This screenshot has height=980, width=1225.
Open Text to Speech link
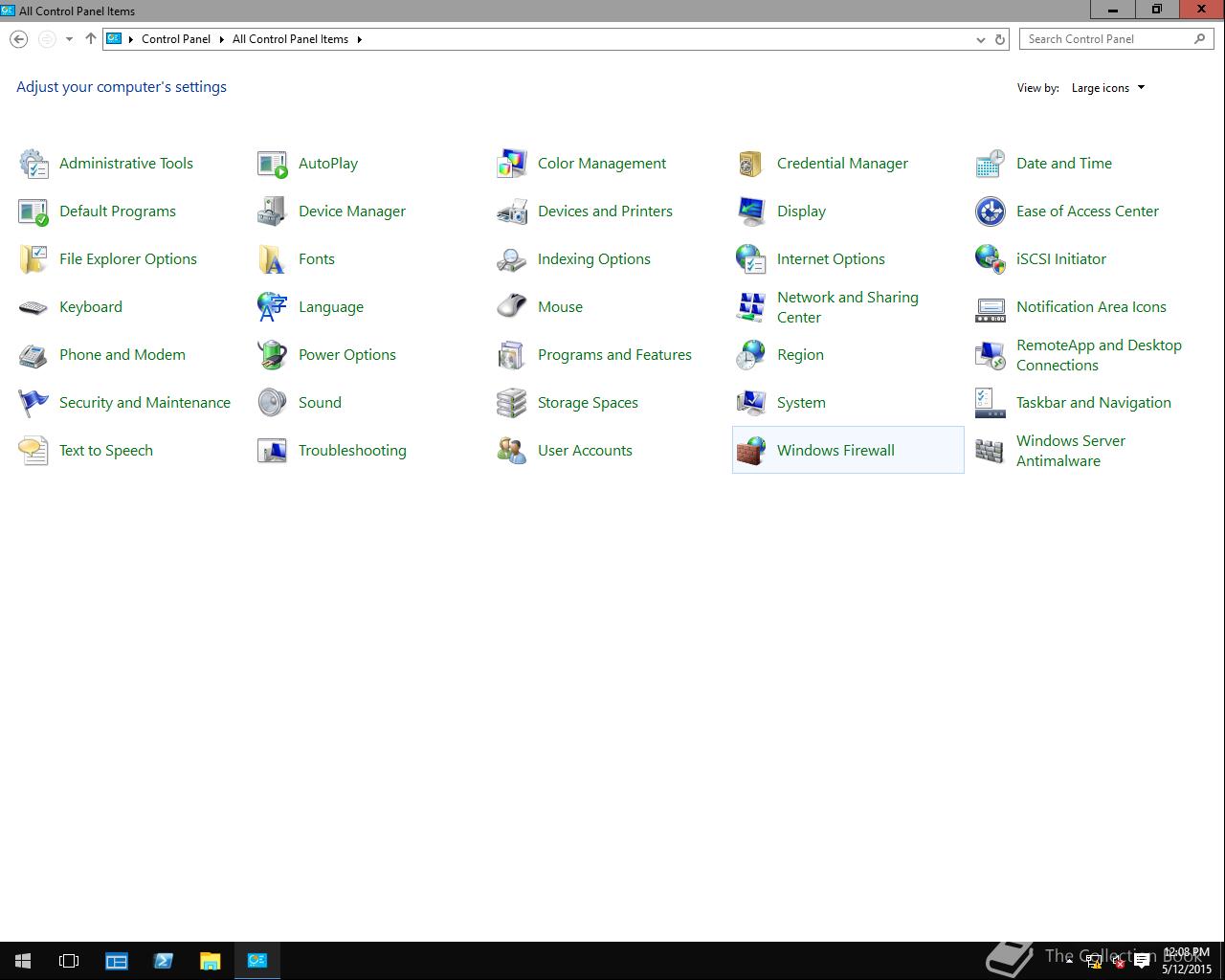tap(106, 451)
